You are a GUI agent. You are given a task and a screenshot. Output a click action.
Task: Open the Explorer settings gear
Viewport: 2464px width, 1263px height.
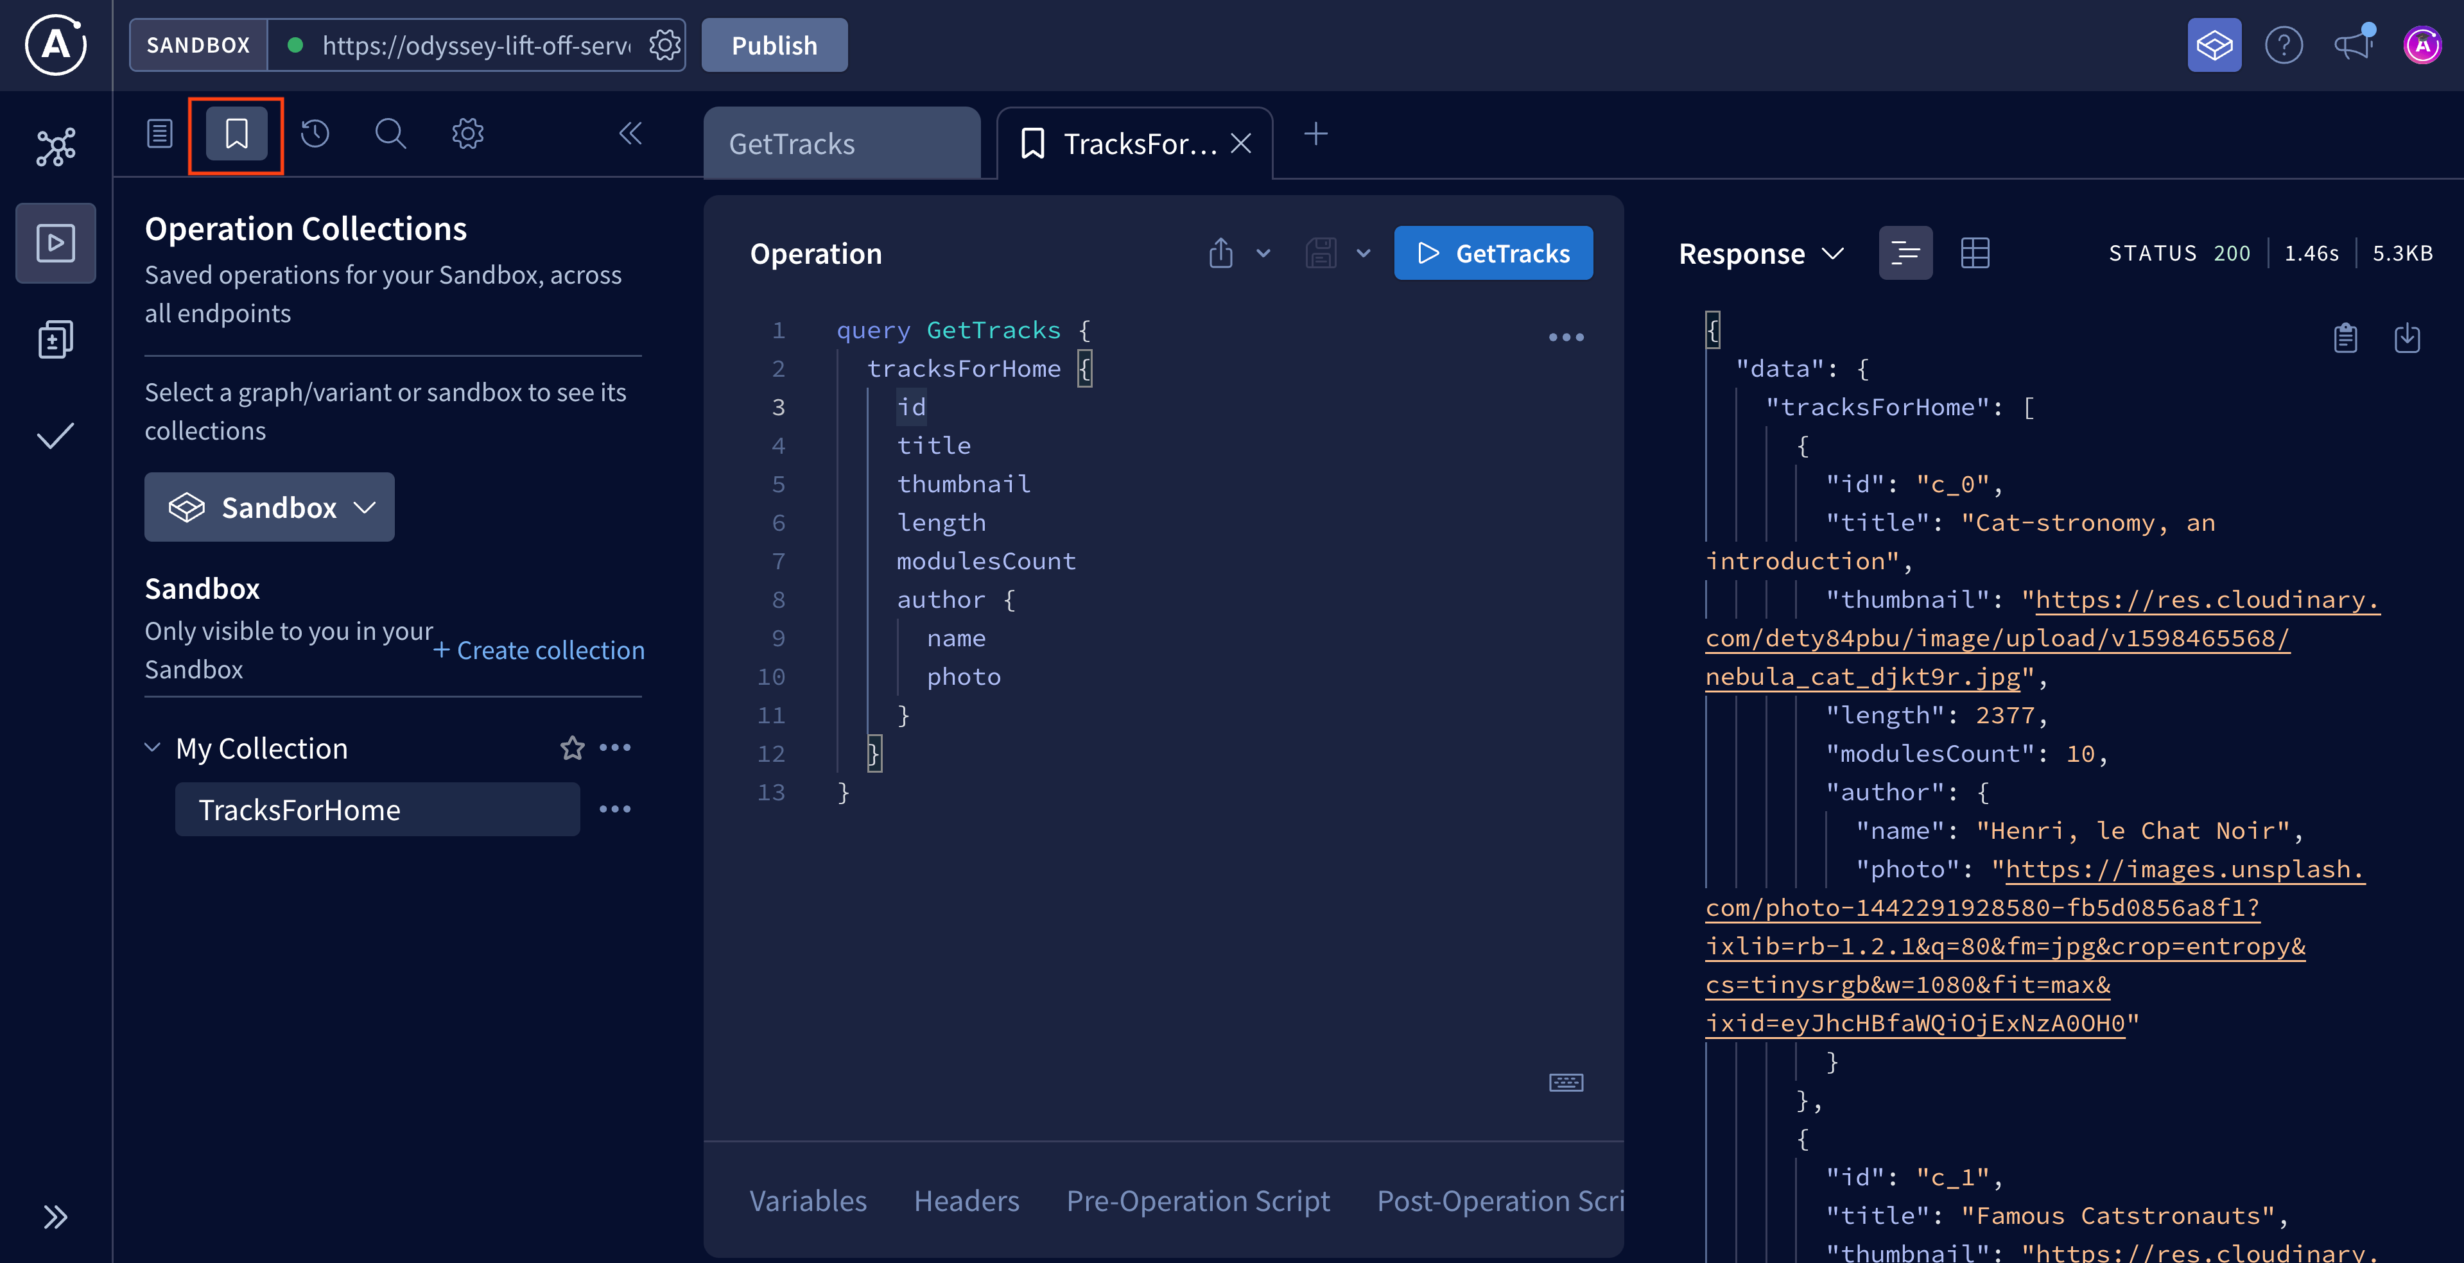[x=467, y=134]
